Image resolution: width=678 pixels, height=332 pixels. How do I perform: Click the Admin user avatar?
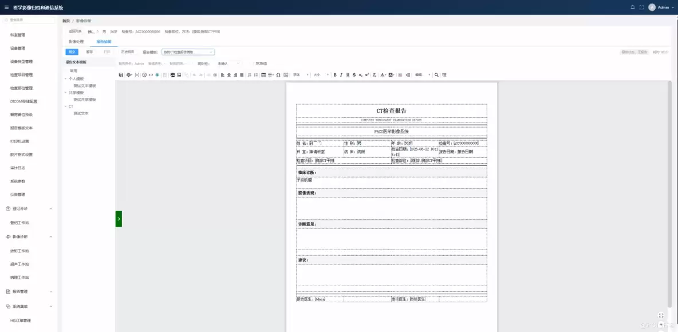pyautogui.click(x=652, y=7)
